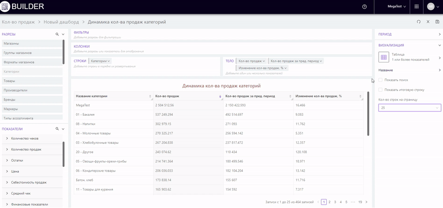Open the rows-per-page dropdown showing 25
This screenshot has height=208, width=443.
409,107
